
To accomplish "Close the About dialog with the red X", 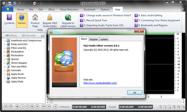I will coord(139,31).
